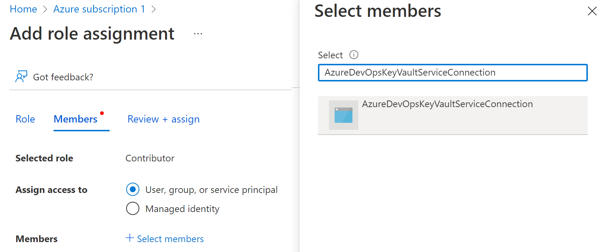Click the plus icon beside Select members
597x252 pixels.
point(129,238)
